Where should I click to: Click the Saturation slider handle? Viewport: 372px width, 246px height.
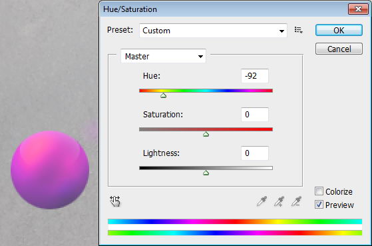pos(206,134)
